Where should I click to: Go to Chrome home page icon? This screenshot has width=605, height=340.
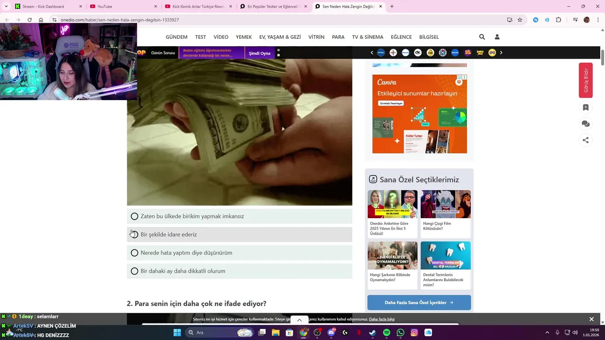tap(41, 20)
